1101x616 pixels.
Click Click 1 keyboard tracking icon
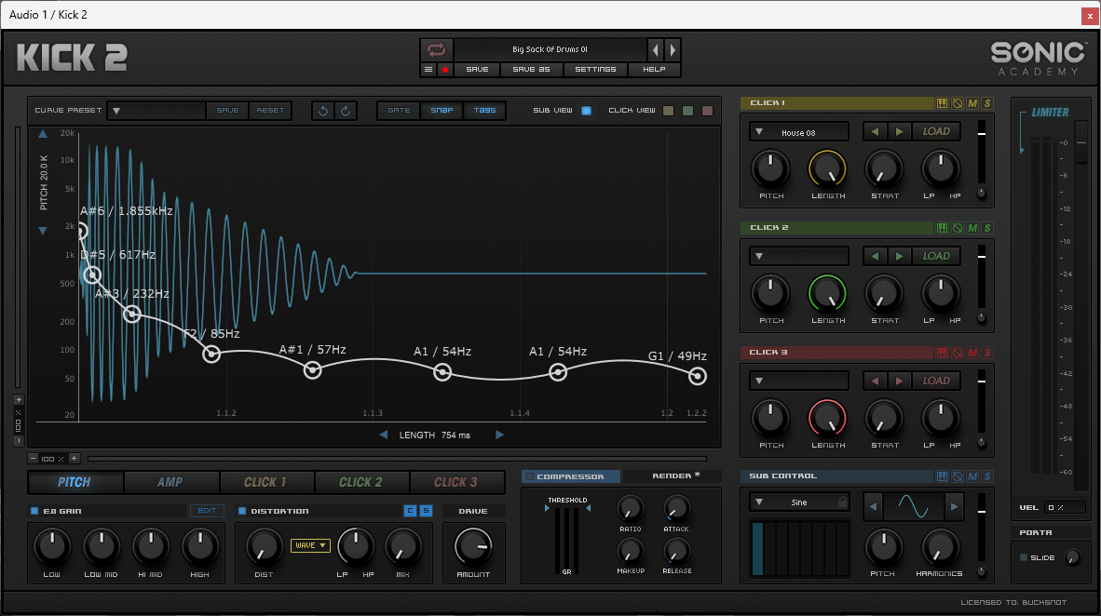point(943,103)
